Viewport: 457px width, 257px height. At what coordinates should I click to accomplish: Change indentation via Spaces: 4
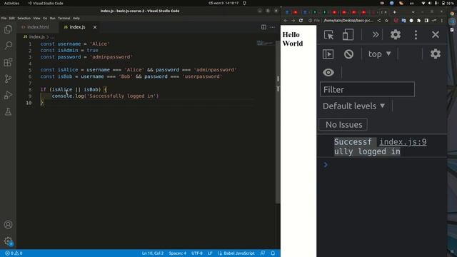pos(177,253)
